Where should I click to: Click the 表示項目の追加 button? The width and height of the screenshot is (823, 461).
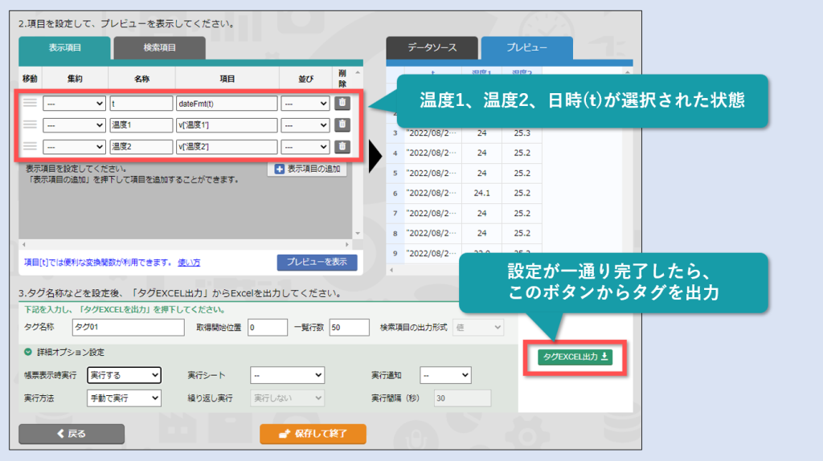point(307,169)
